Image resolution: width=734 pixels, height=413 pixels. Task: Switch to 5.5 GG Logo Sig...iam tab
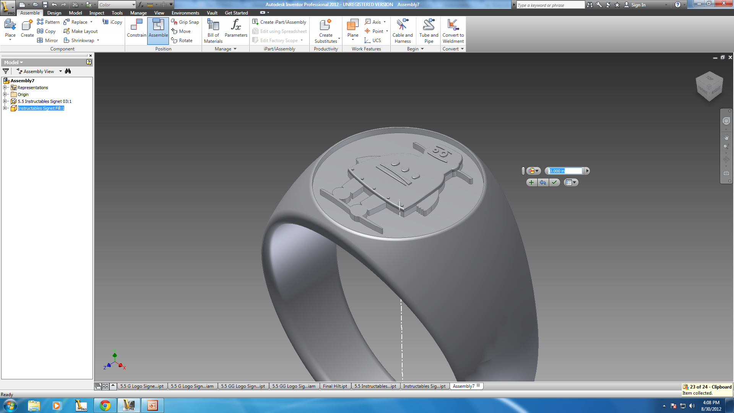[294, 386]
